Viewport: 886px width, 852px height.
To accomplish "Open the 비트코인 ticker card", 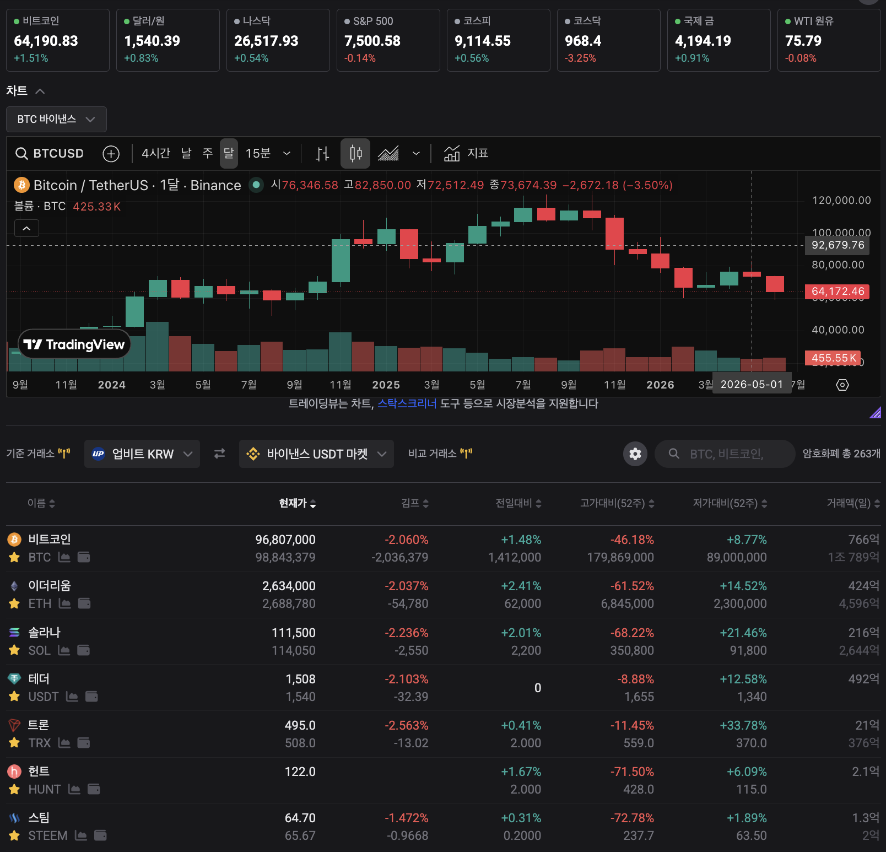I will pos(58,40).
